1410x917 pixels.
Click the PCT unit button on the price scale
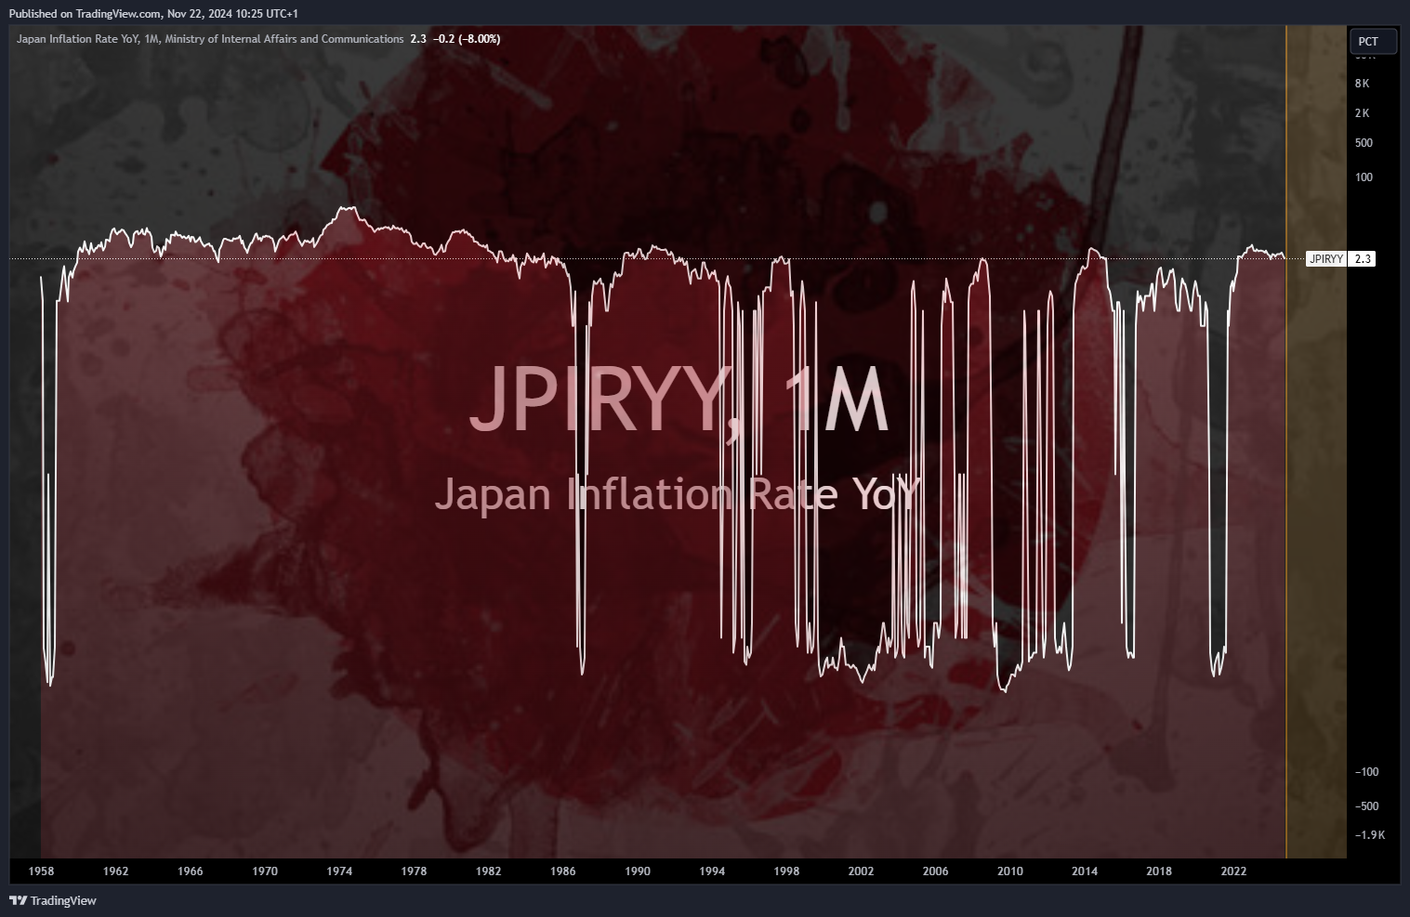pos(1373,42)
